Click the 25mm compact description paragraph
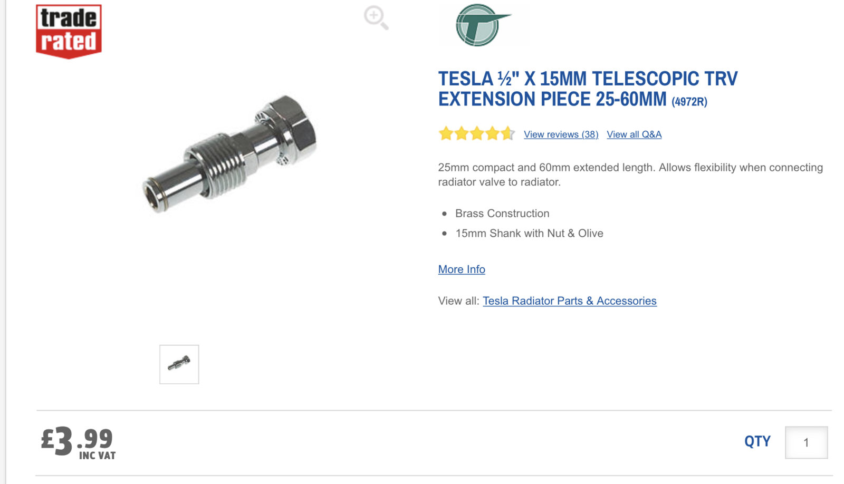Screen dimensions: 844x484 (630, 175)
